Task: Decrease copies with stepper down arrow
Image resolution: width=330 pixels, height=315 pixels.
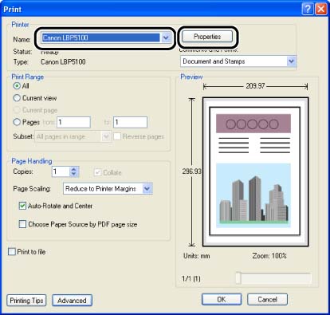Action: pos(74,175)
